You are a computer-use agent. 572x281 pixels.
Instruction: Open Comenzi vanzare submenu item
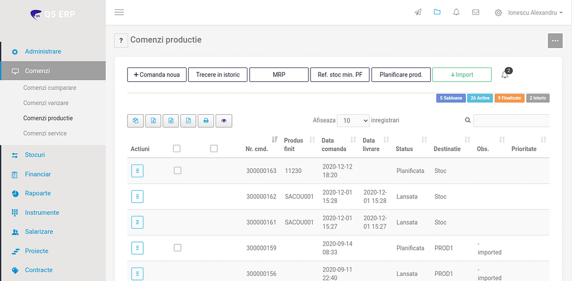pos(46,103)
